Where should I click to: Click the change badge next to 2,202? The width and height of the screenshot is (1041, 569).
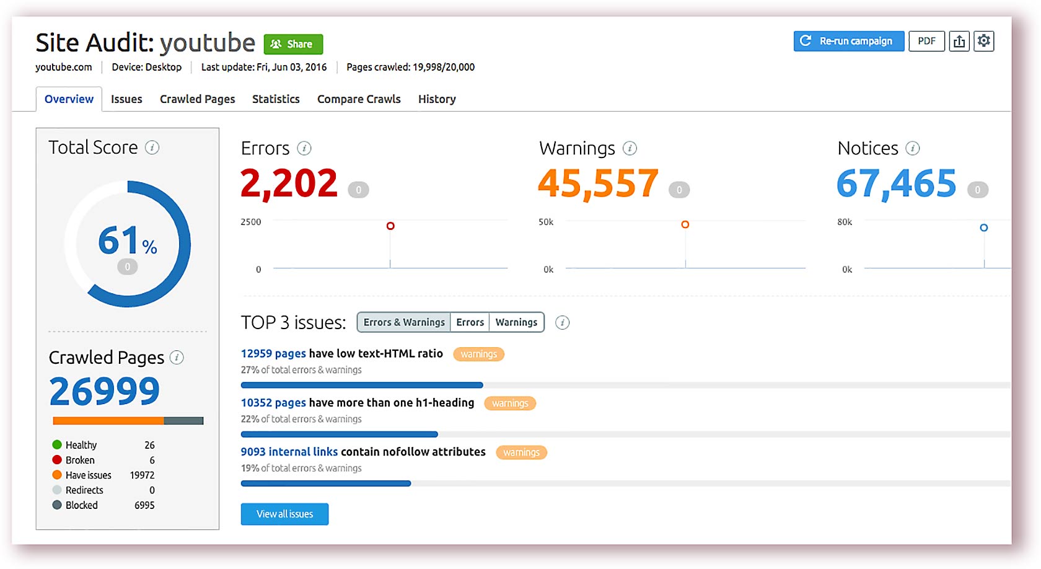click(358, 190)
